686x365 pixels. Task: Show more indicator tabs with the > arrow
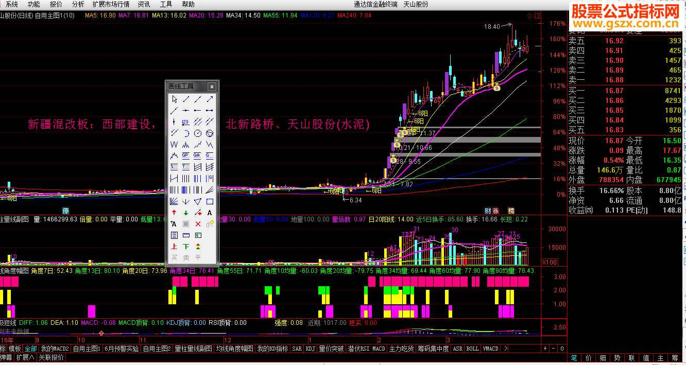coord(506,349)
